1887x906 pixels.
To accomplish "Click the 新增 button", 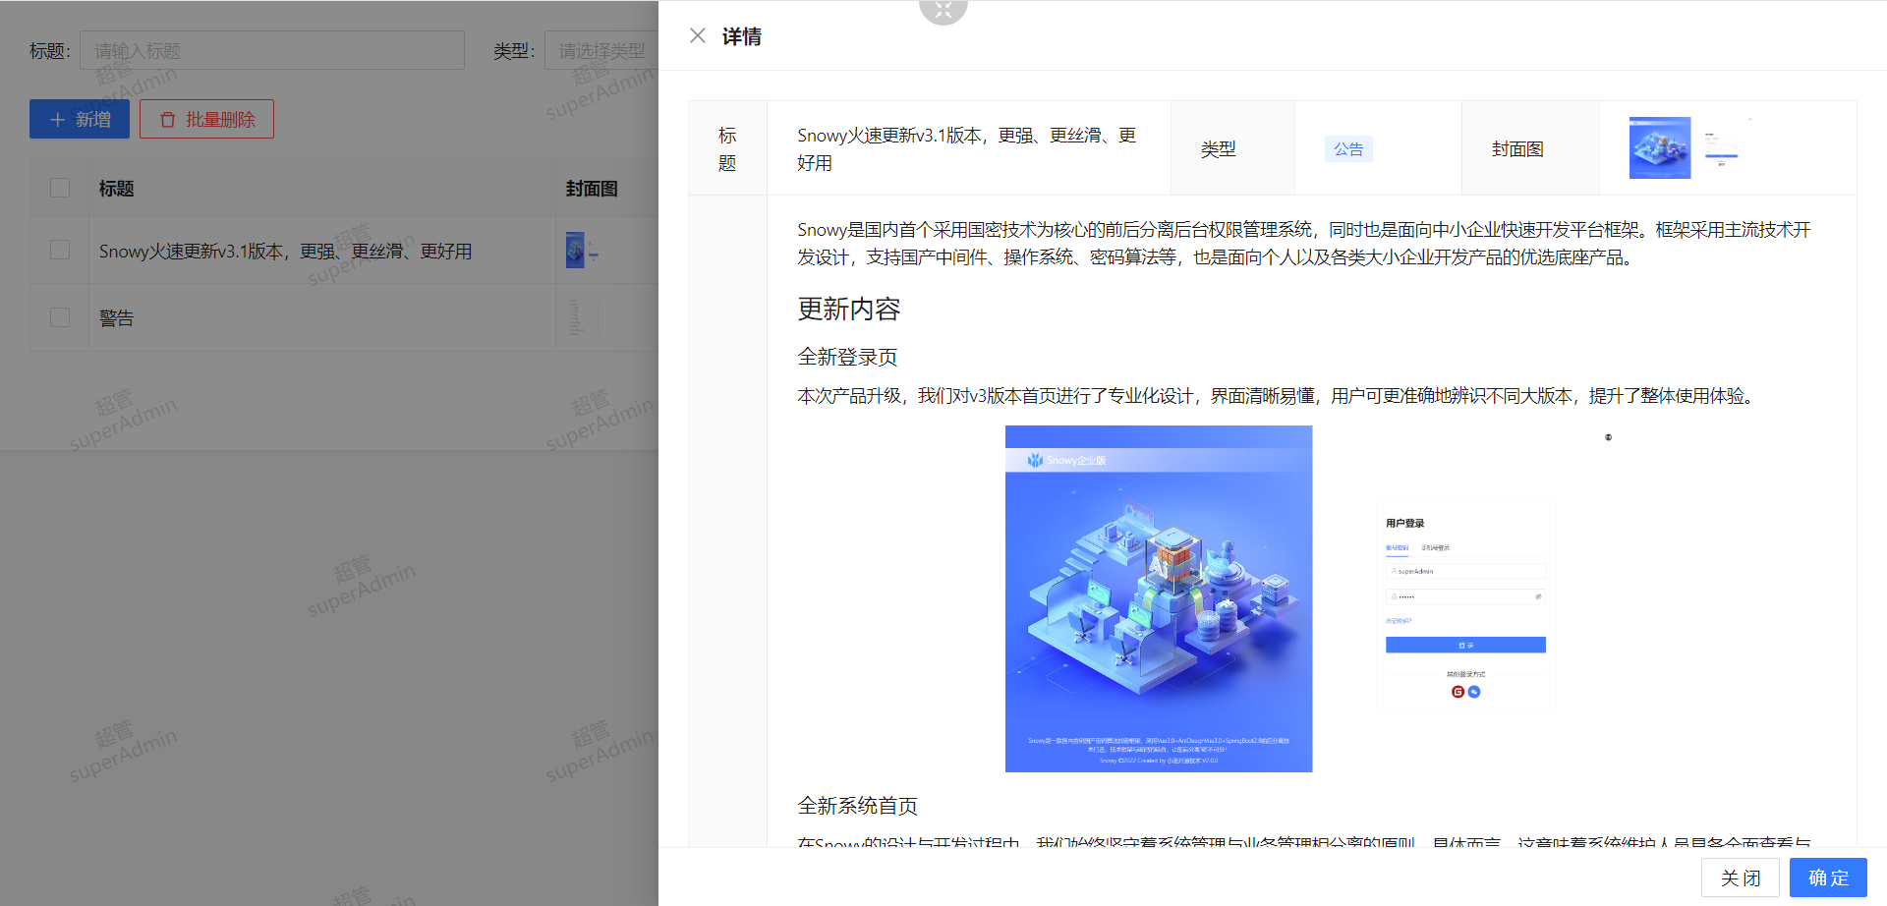I will click(80, 119).
